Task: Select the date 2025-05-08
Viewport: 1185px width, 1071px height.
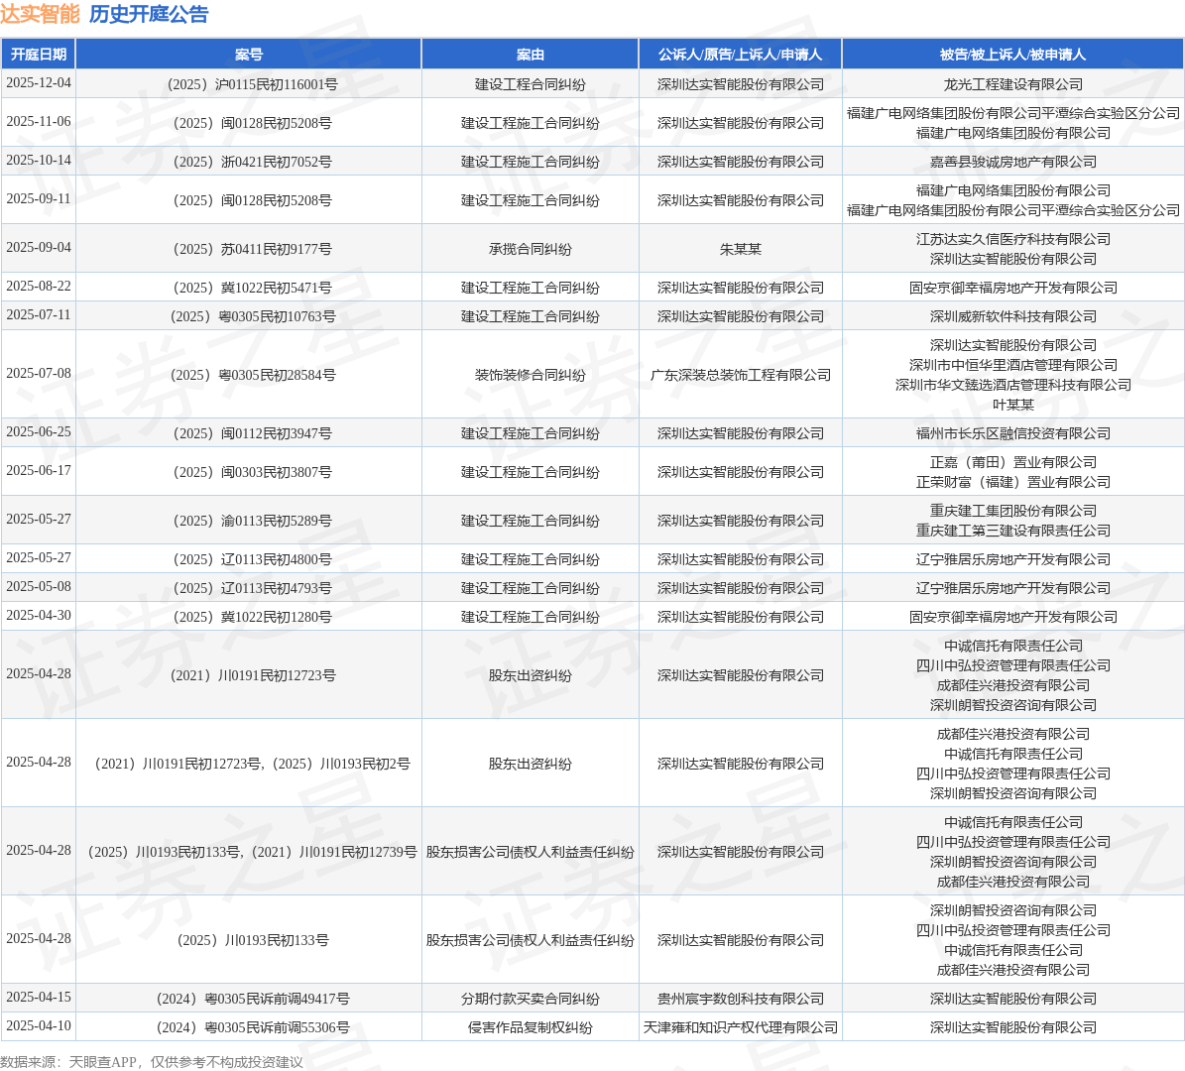Action: pyautogui.click(x=39, y=586)
